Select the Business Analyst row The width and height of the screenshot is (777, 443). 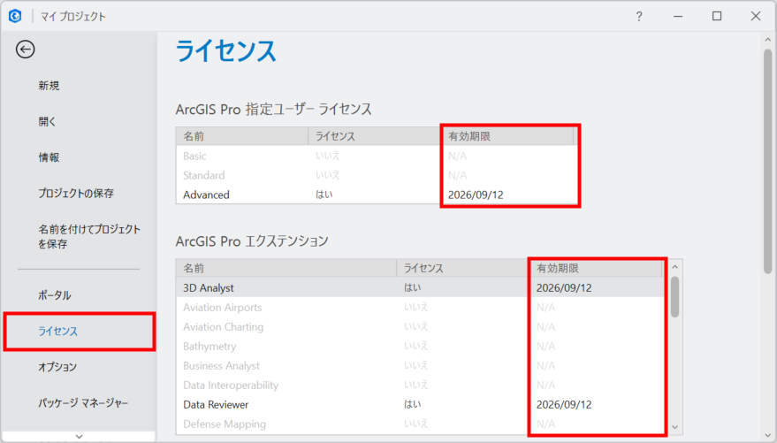click(420, 366)
